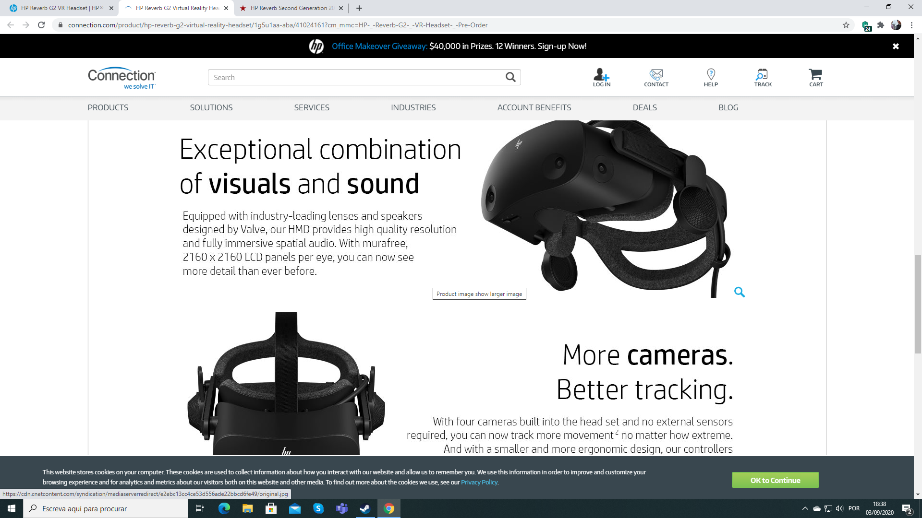Viewport: 922px width, 518px height.
Task: Open the ACCOUNT BENEFITS menu
Action: pyautogui.click(x=534, y=107)
